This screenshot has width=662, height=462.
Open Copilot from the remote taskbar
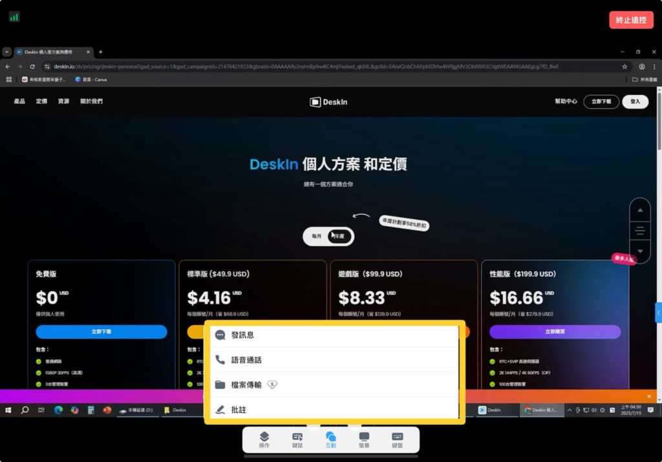click(x=75, y=410)
